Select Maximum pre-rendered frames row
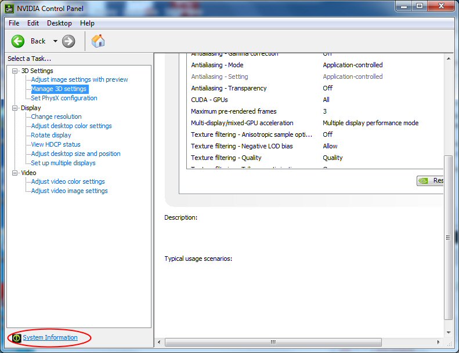459x353 pixels. 315,111
